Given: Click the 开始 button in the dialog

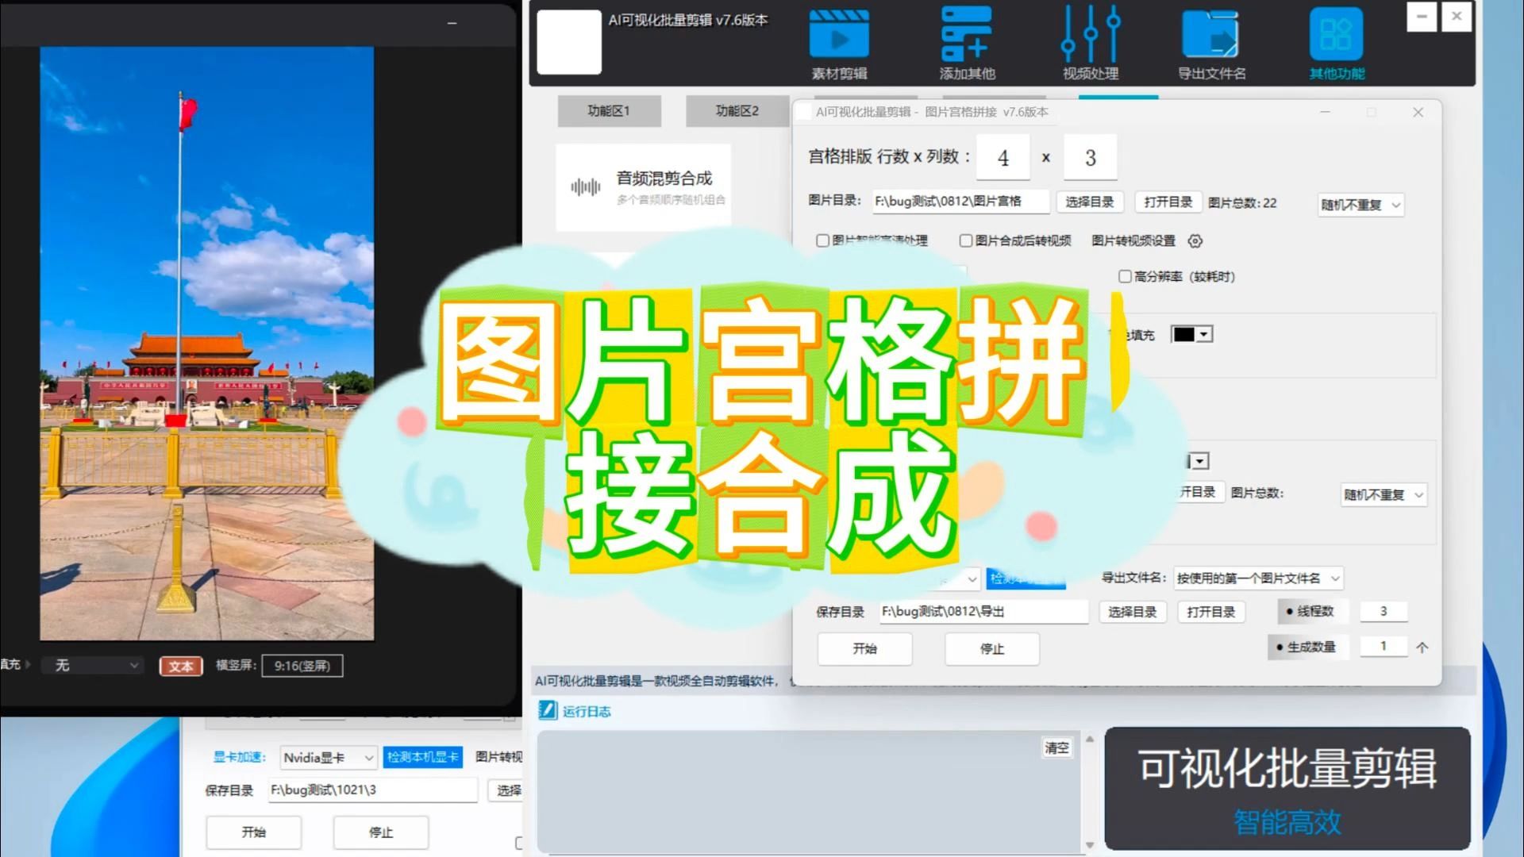Looking at the screenshot, I should click(864, 648).
